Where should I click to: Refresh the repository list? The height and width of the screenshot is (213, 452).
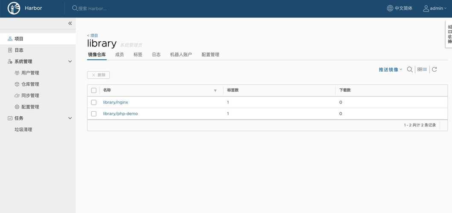coord(435,69)
